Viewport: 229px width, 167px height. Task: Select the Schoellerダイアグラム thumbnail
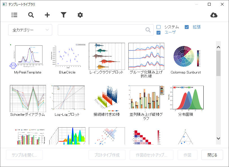[x=28, y=99]
